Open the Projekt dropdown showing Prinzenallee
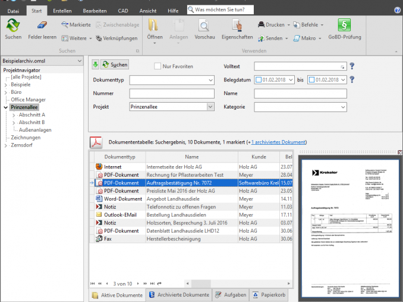The image size is (403, 302). click(x=210, y=107)
